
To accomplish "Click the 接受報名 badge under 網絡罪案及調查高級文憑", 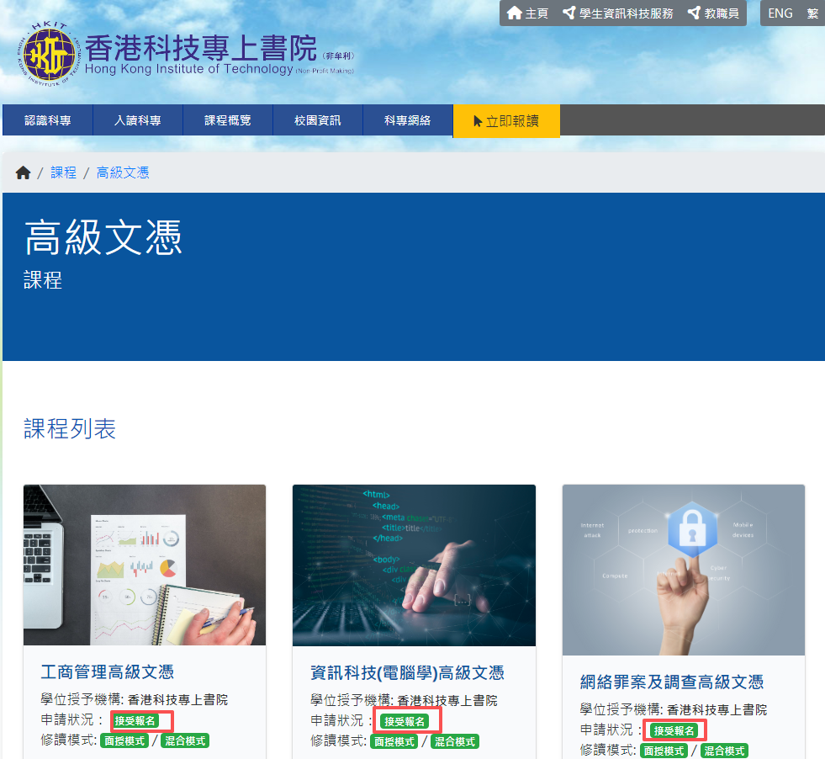I will coord(675,730).
